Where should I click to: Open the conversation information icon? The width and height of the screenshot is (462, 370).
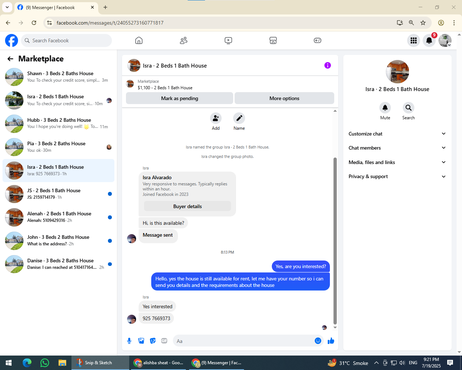(328, 65)
